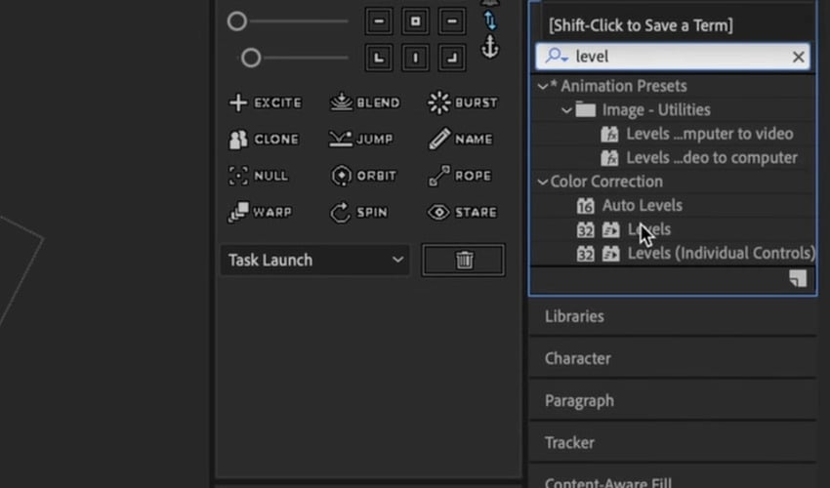Click the trash can delete button
Viewport: 830px width, 488px height.
[x=464, y=260]
